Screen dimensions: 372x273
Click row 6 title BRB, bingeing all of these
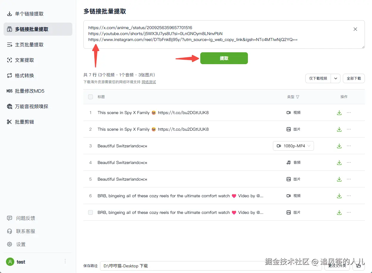coord(180,196)
